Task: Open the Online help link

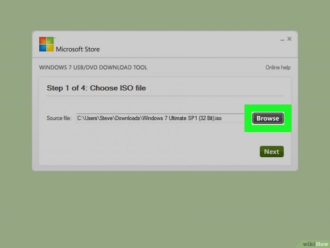Action: click(x=278, y=67)
